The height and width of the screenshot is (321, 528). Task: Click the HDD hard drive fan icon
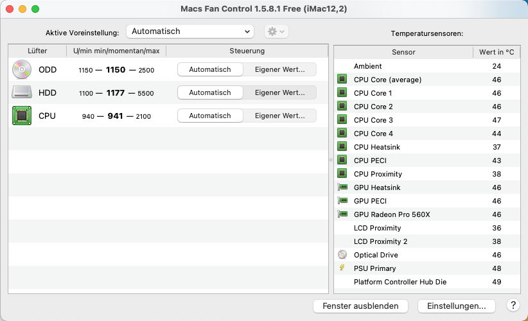point(21,92)
